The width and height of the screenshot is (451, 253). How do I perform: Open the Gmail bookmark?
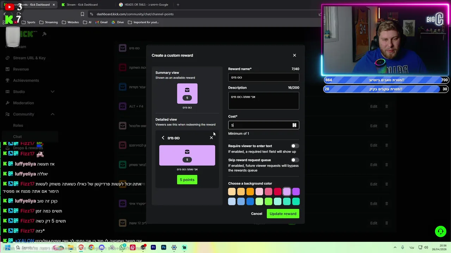click(x=101, y=22)
